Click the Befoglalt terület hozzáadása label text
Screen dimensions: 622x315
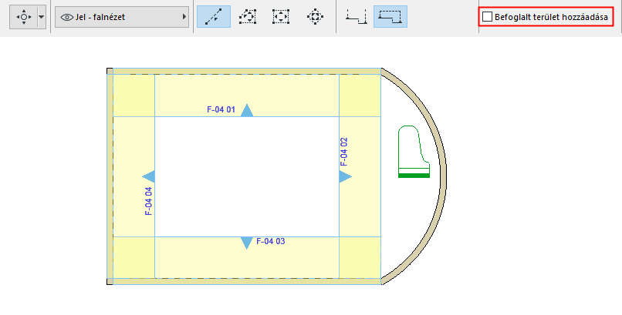click(x=551, y=17)
